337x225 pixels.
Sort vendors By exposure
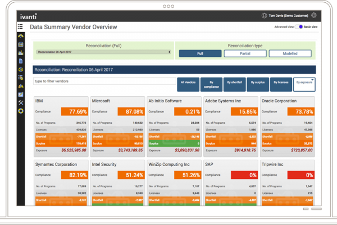pyautogui.click(x=304, y=84)
